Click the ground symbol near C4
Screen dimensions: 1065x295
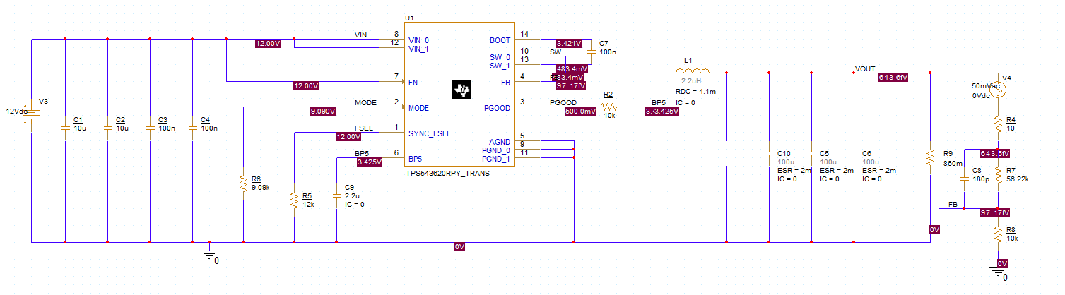coord(208,253)
